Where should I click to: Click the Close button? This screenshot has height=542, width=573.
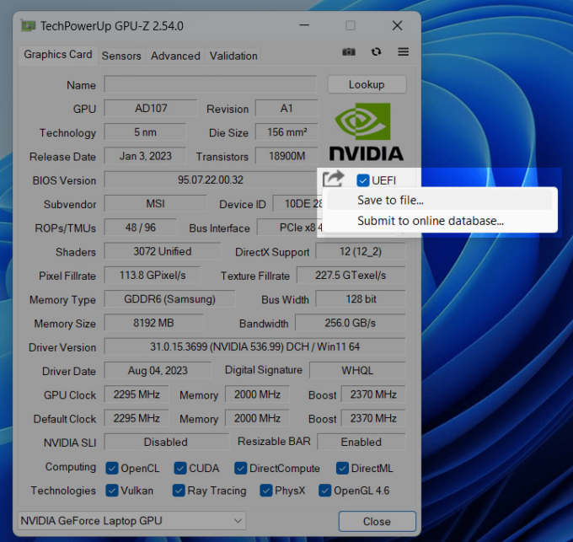coord(377,521)
